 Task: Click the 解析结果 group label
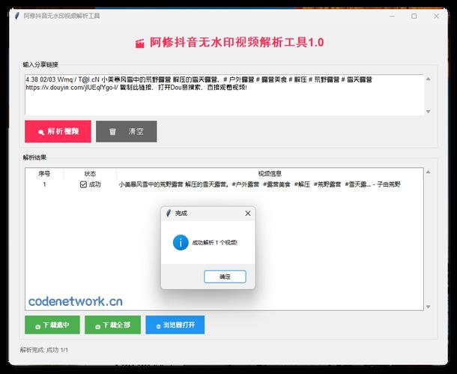[x=34, y=157]
